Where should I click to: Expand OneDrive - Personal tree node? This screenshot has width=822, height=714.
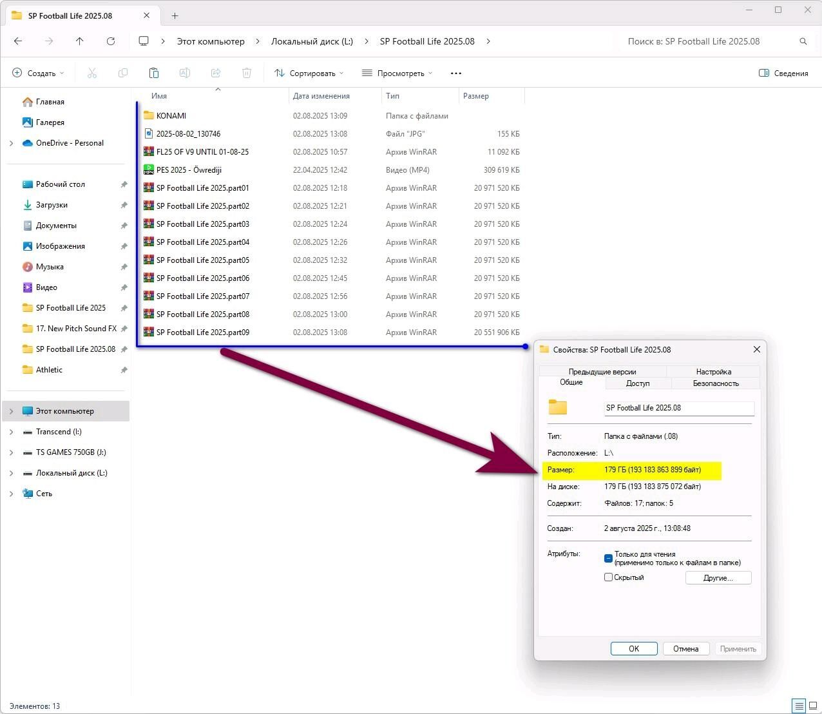click(x=11, y=143)
